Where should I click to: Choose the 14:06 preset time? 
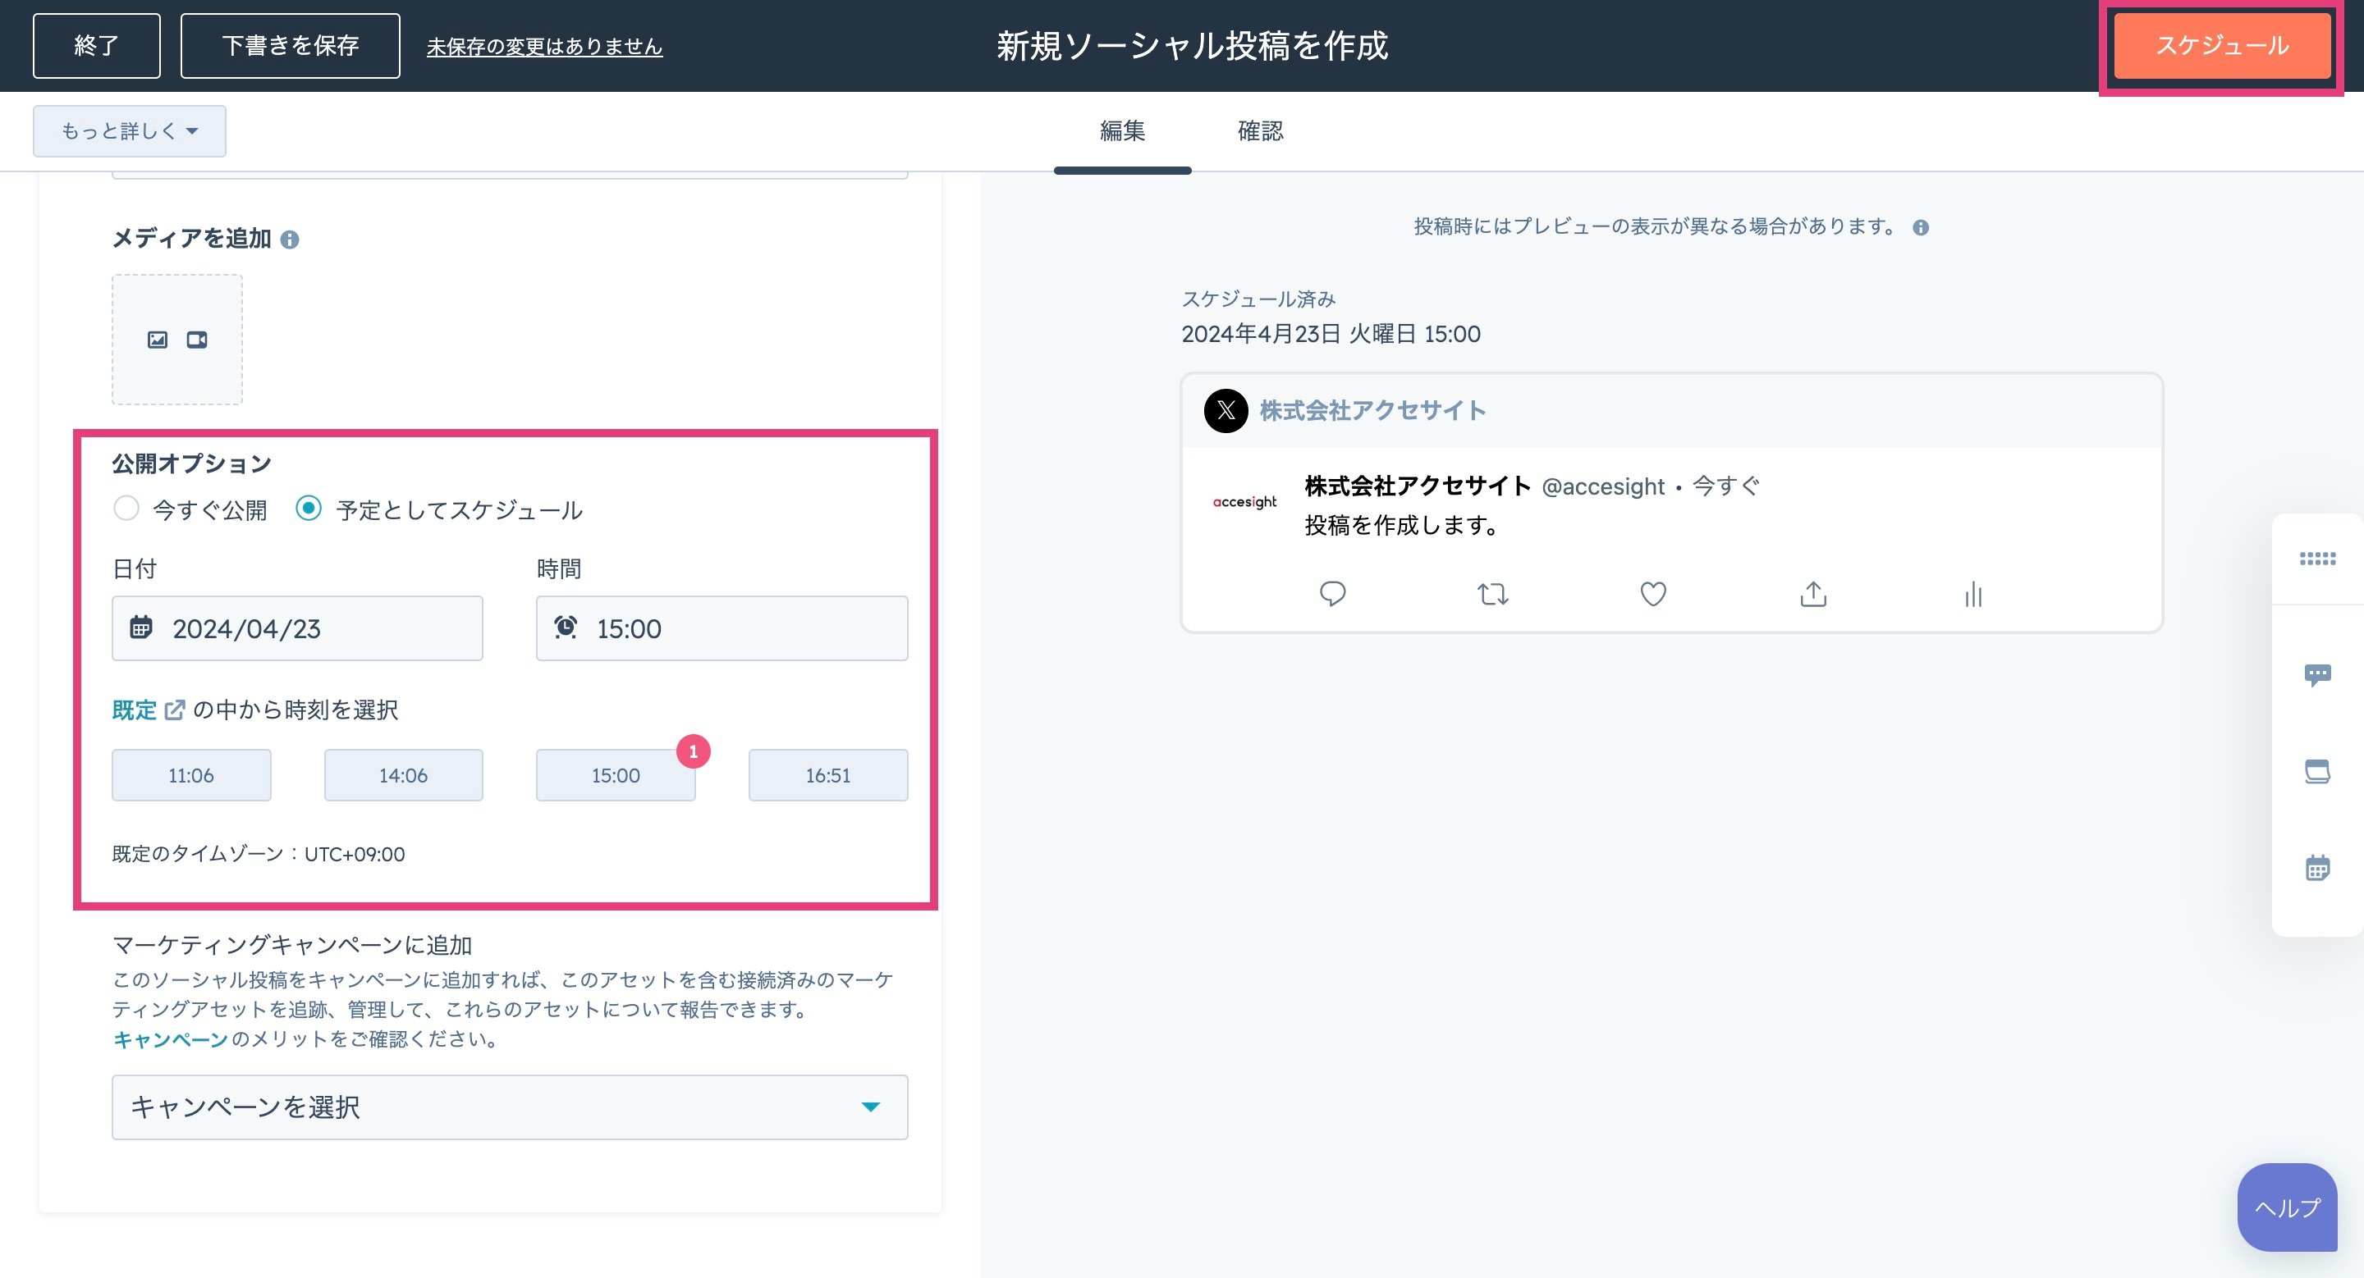pos(403,776)
